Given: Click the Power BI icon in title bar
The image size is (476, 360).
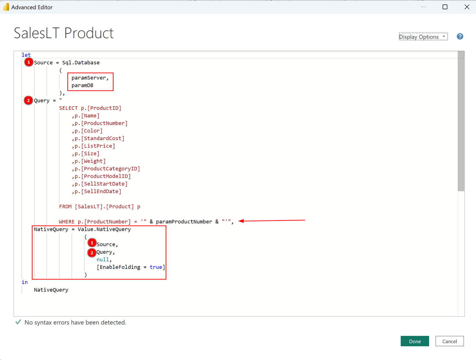Looking at the screenshot, I should click(x=6, y=7).
